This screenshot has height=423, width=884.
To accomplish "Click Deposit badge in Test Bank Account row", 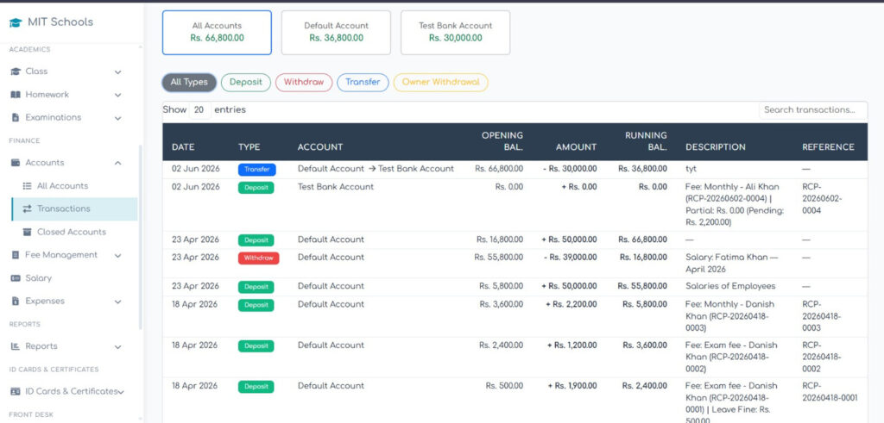I will click(x=256, y=188).
